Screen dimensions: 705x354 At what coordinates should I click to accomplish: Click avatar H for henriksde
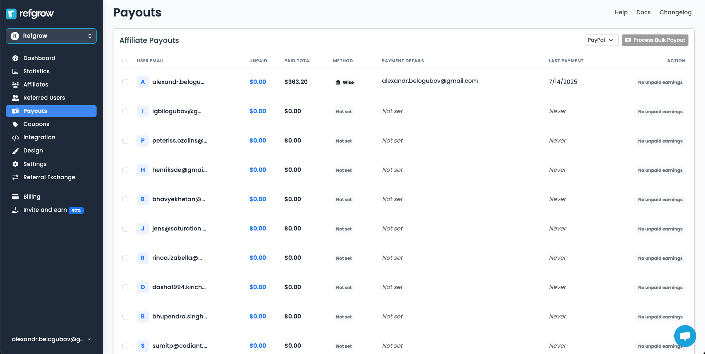coord(143,170)
